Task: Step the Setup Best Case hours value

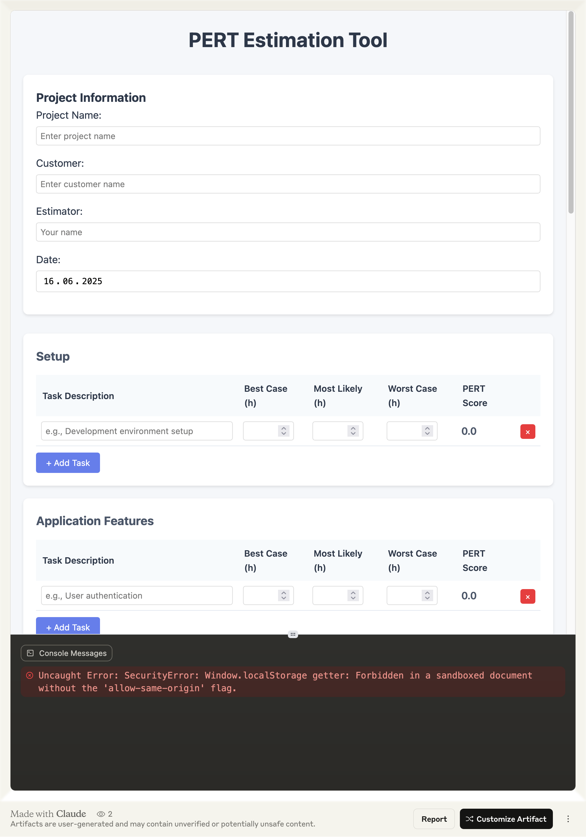Action: (x=283, y=431)
